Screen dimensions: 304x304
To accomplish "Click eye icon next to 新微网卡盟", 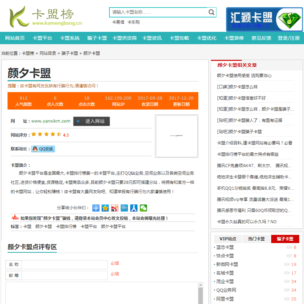I will [x=287, y=264].
